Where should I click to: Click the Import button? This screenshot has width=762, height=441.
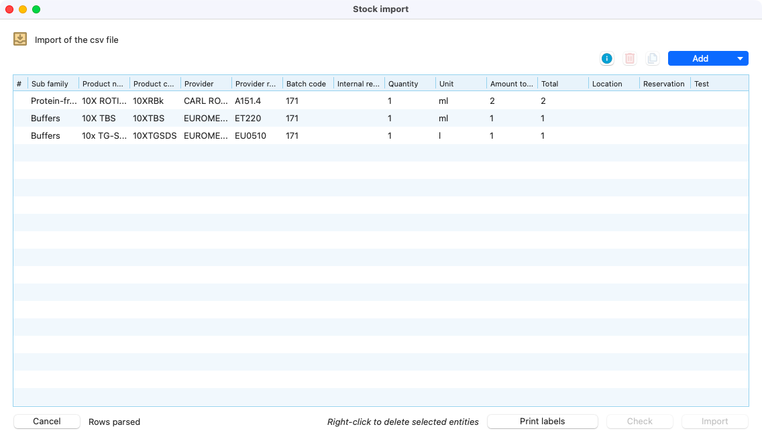[x=714, y=422]
